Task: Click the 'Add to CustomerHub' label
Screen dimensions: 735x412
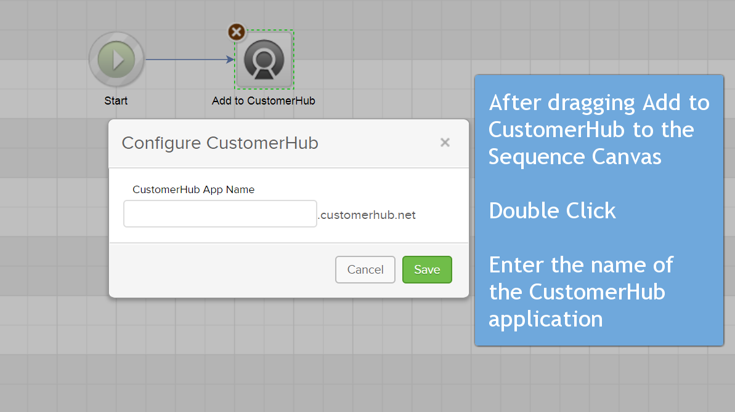Action: tap(264, 101)
